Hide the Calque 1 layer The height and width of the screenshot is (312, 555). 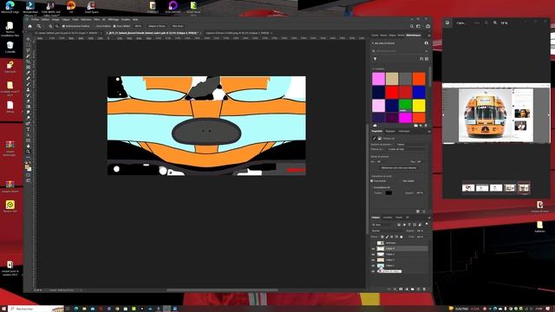(373, 266)
